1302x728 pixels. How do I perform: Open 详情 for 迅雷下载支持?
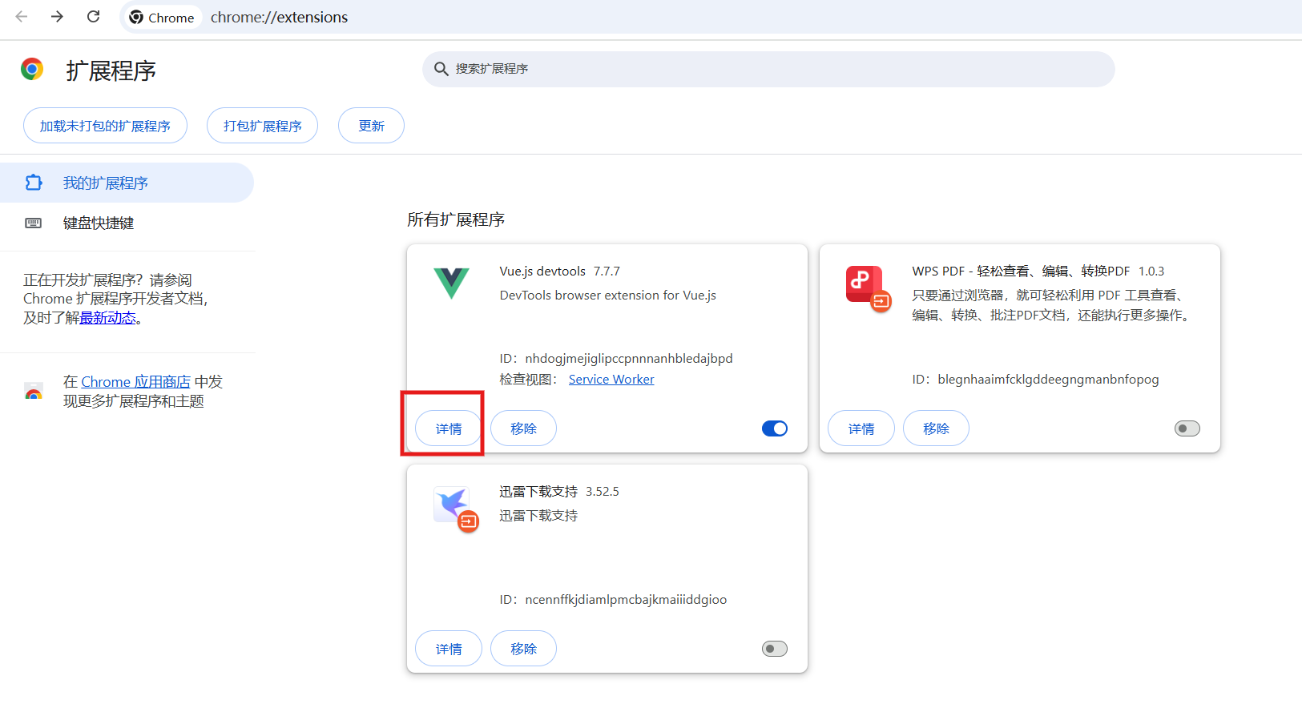(x=449, y=649)
